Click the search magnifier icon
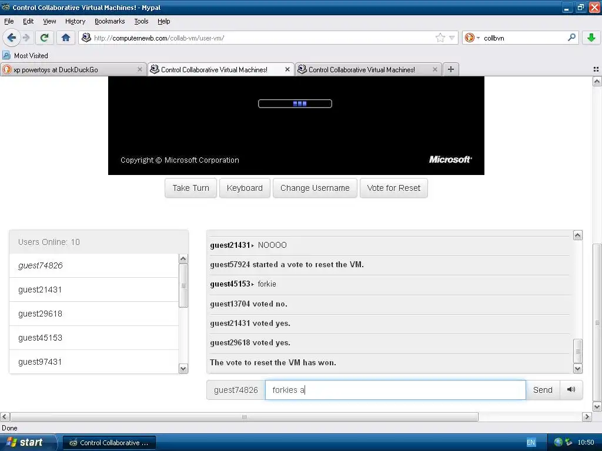Viewport: 602px width, 451px height. [x=571, y=38]
